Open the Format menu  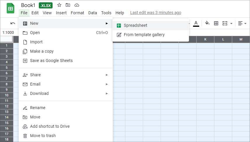click(77, 13)
